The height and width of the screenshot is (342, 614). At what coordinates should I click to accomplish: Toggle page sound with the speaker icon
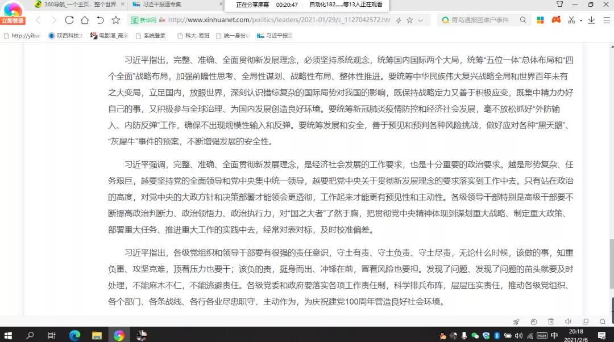(x=568, y=322)
